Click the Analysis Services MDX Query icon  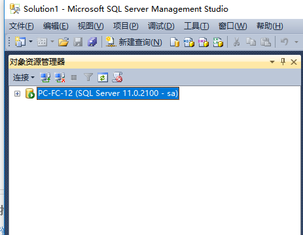tap(189, 42)
